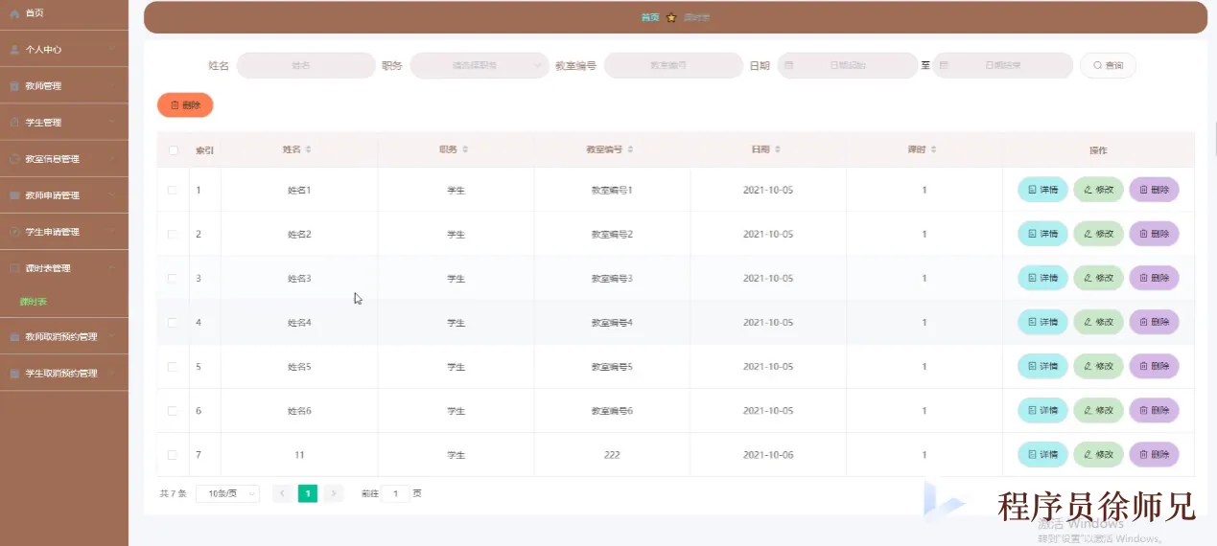Click the home icon beside 首页 in sidebar
This screenshot has width=1217, height=546.
click(14, 13)
